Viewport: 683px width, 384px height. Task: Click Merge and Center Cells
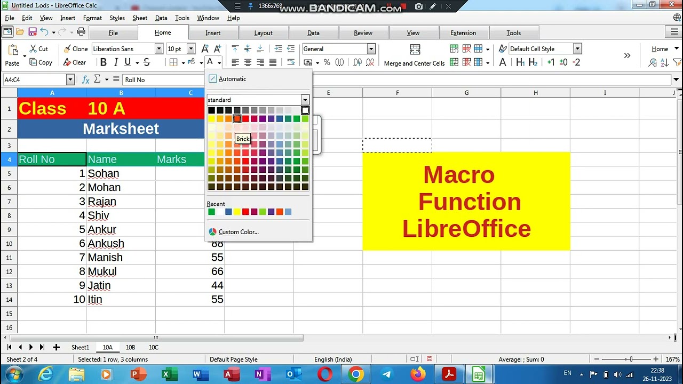tap(415, 55)
